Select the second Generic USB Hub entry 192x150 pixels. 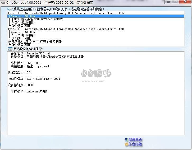point(23,32)
